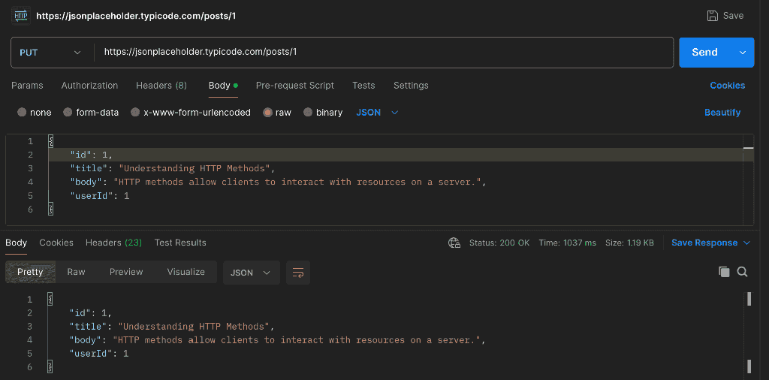Click the response "userId" line

click(98, 354)
